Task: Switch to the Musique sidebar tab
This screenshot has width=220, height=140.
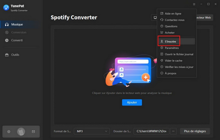Action: [x=21, y=24]
